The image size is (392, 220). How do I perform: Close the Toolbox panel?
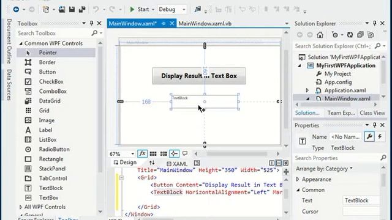pos(99,23)
